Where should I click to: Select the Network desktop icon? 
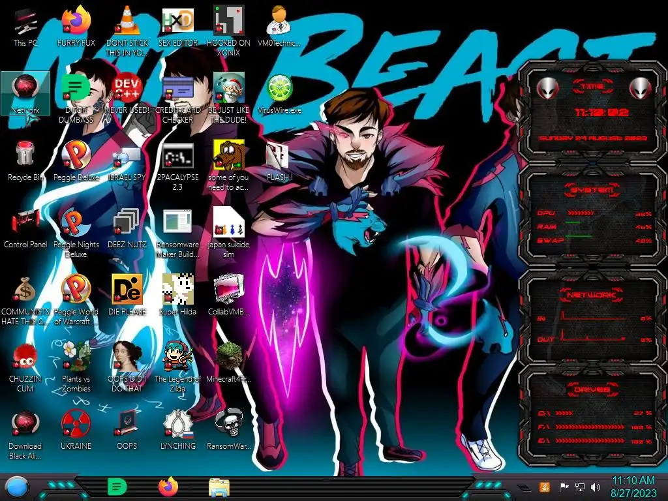25,93
